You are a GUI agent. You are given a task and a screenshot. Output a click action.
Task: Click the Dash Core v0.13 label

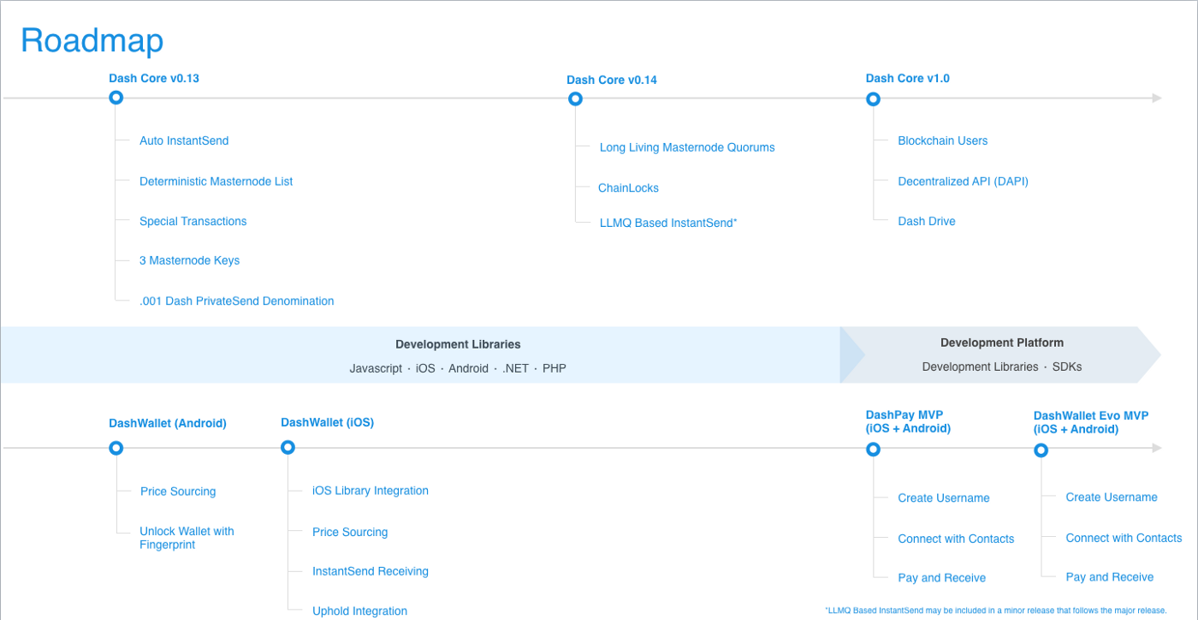(x=154, y=78)
